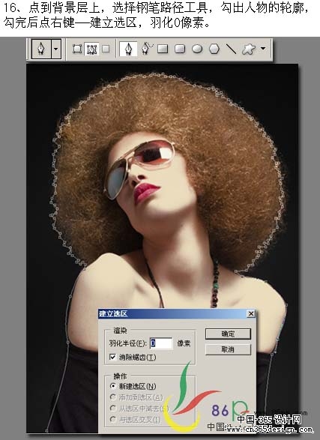Image resolution: width=320 pixels, height=440 pixels.
Task: Expand the shape geometry options arrow
Action: coord(263,48)
